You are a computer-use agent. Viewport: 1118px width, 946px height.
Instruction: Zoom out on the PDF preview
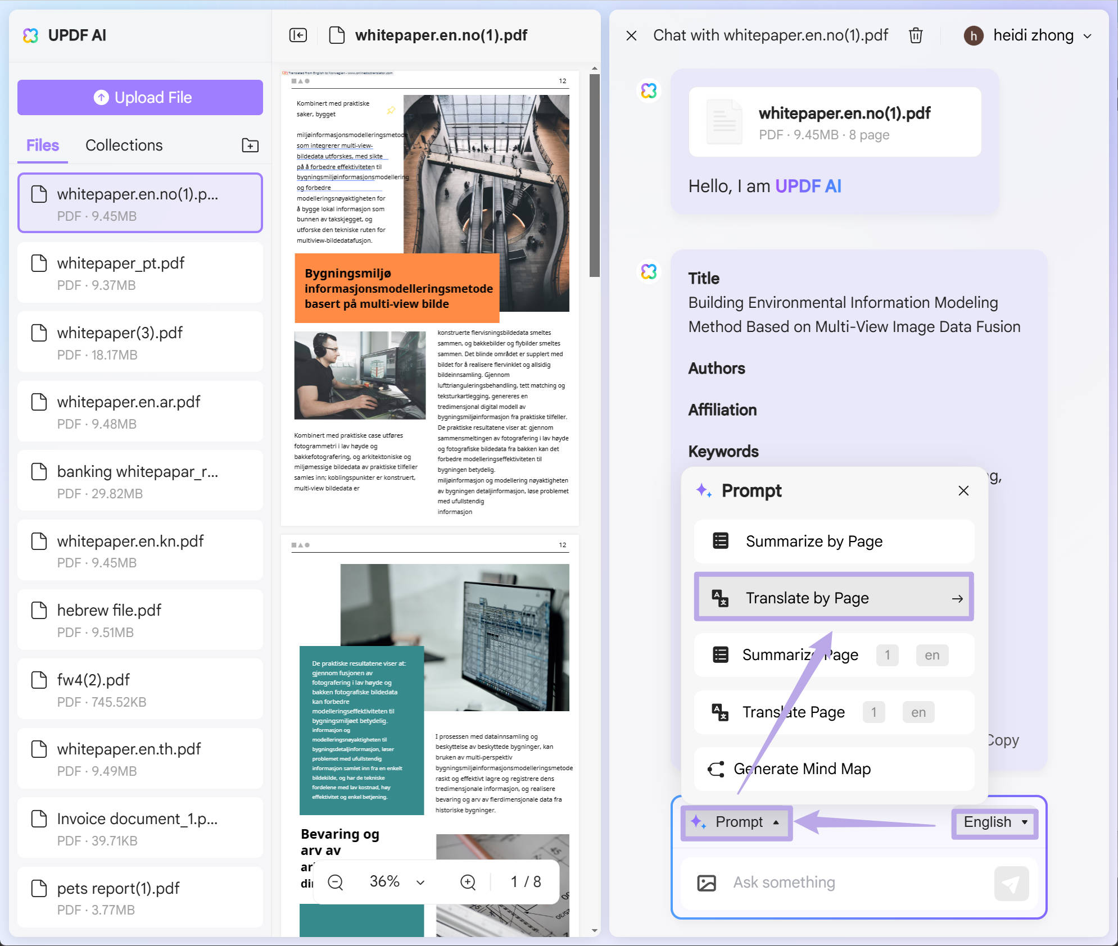[336, 881]
